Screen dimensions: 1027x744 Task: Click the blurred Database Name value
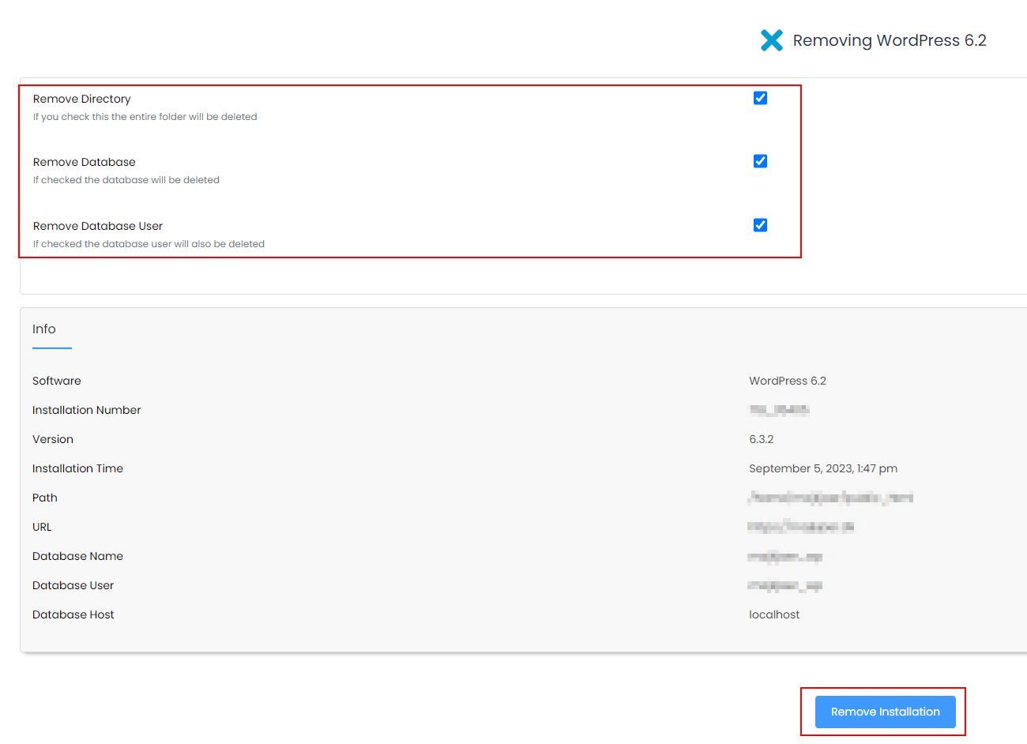(x=784, y=557)
